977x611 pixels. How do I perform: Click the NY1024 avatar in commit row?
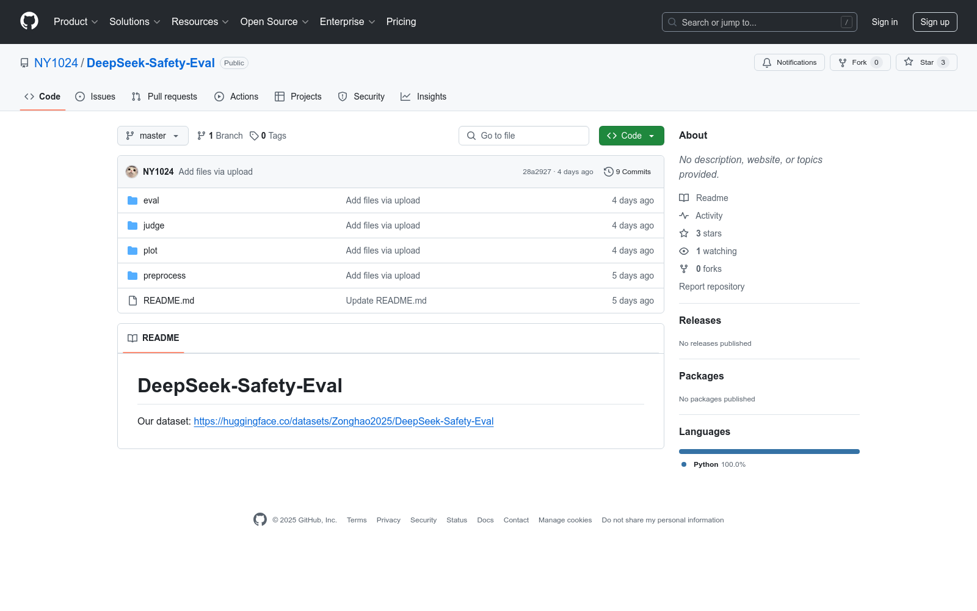pyautogui.click(x=132, y=172)
